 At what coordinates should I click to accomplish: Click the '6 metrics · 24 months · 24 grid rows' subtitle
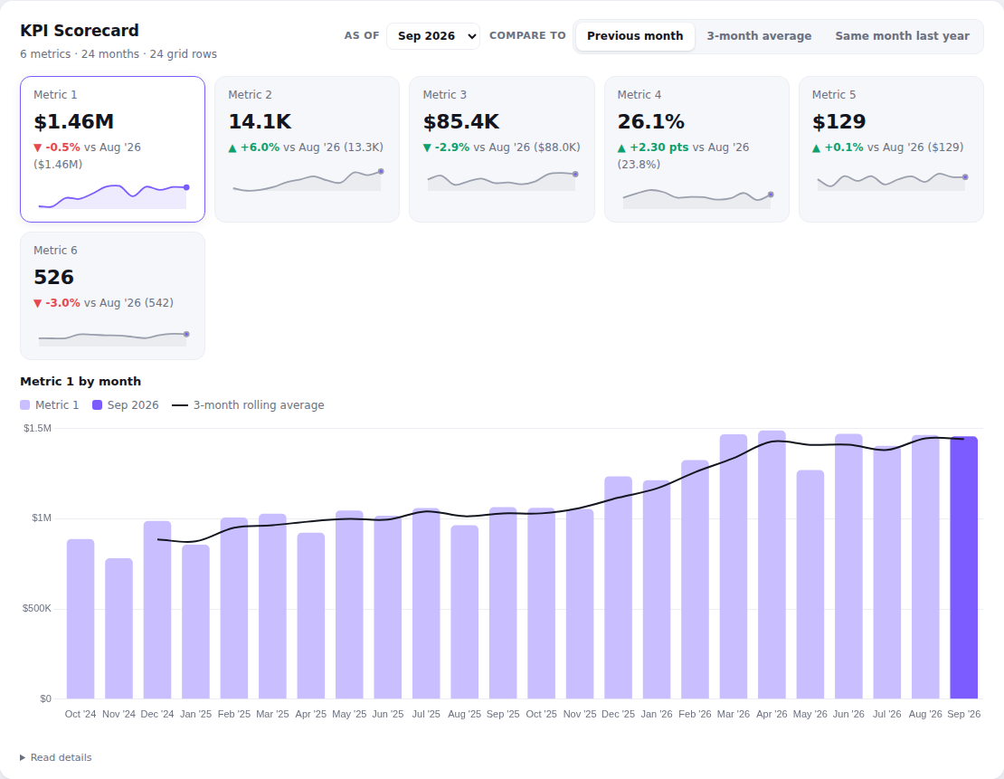(118, 53)
